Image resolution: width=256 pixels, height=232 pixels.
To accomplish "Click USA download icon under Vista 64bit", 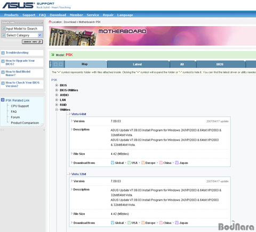I will pyautogui.click(x=129, y=163).
